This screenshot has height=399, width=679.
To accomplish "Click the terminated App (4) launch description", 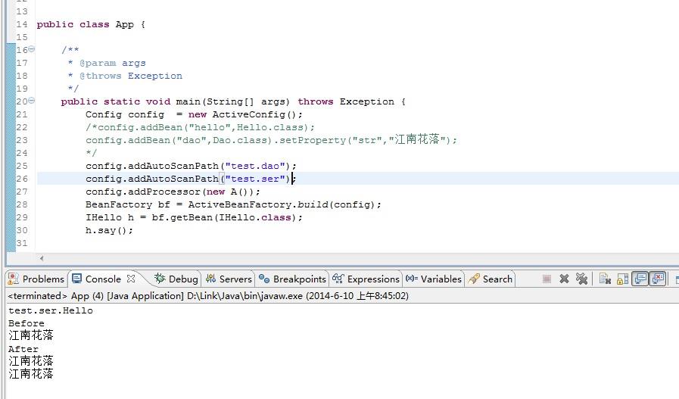I will pyautogui.click(x=208, y=296).
